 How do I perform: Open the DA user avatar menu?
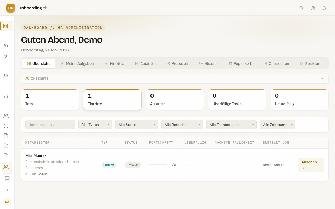pos(7,202)
